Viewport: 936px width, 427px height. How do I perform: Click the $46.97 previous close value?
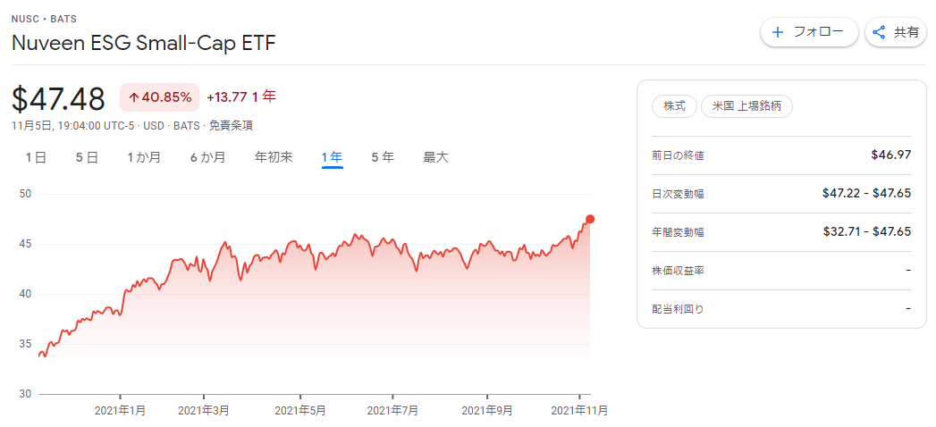click(x=891, y=155)
